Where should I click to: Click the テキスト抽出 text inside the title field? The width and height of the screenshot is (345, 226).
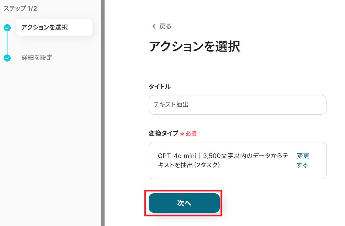coord(171,105)
